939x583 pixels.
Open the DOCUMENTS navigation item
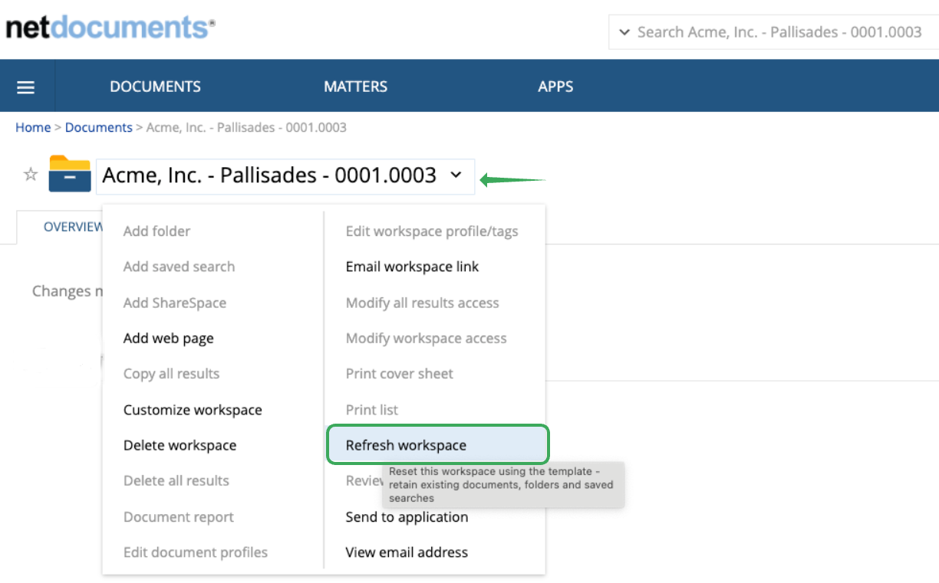point(155,87)
